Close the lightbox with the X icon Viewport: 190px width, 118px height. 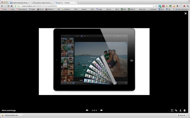pos(186,14)
